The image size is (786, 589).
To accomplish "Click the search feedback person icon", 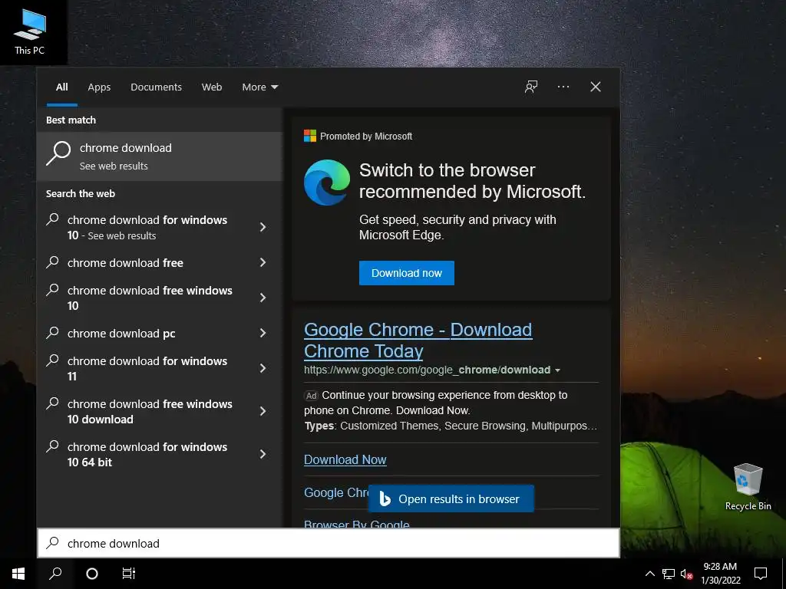I will click(531, 87).
